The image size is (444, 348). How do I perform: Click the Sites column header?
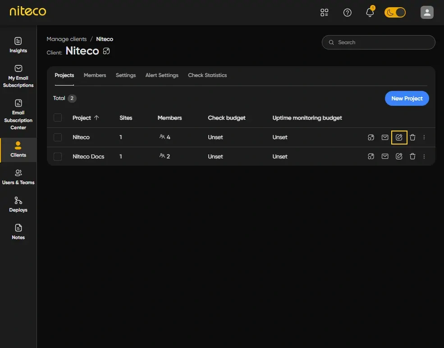click(126, 118)
